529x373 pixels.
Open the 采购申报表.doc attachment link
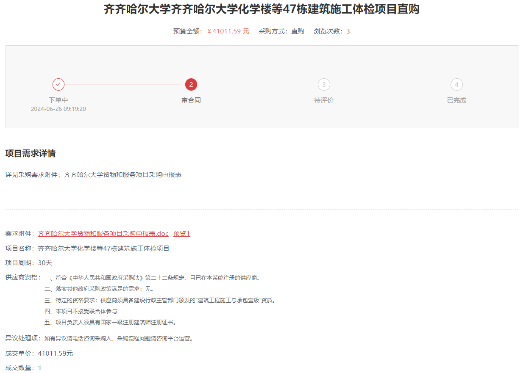(103, 234)
